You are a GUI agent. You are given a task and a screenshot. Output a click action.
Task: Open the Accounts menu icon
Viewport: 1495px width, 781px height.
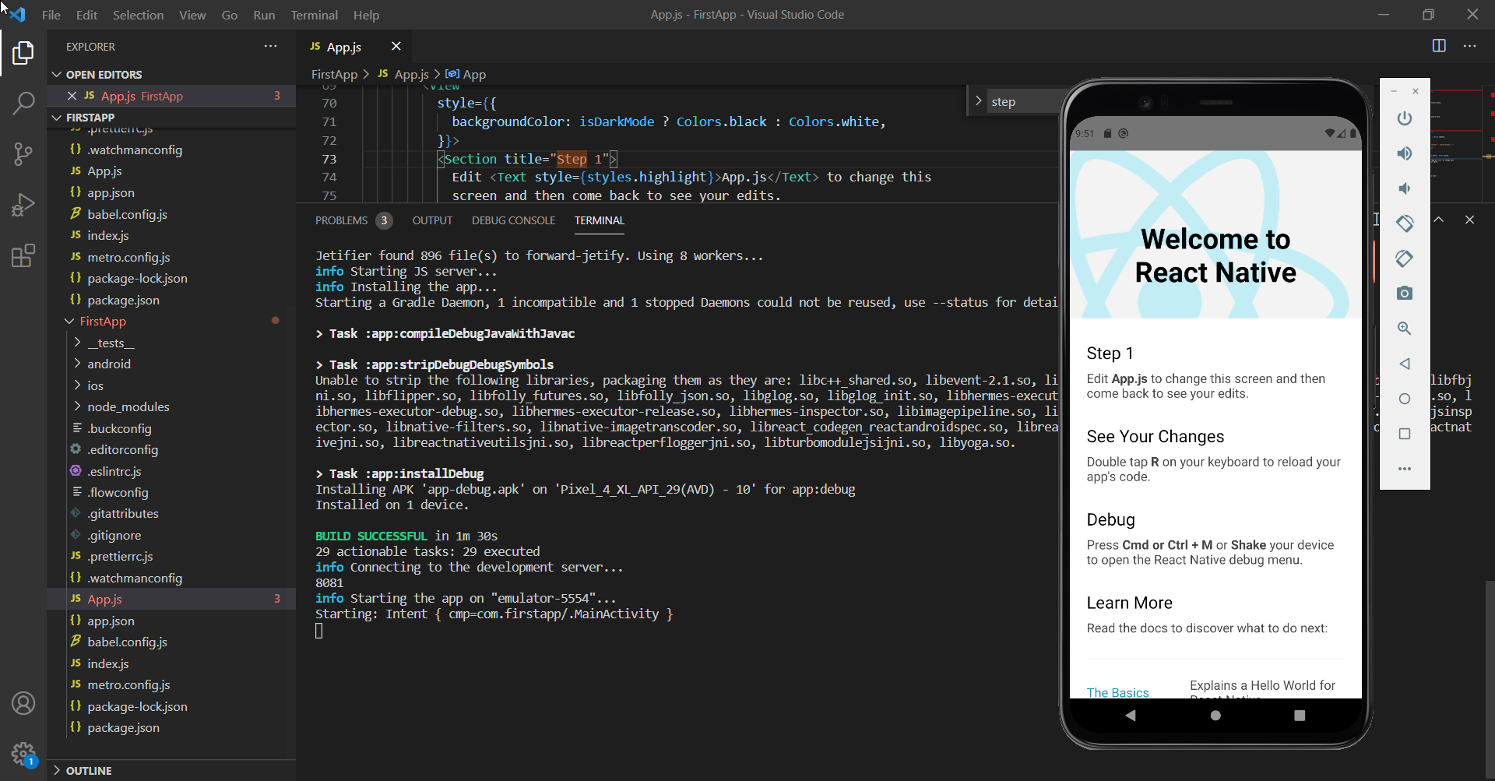pyautogui.click(x=23, y=703)
